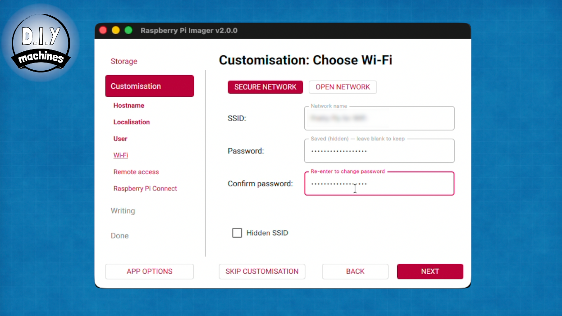Jump to User sub-step
The image size is (562, 316).
tap(120, 139)
